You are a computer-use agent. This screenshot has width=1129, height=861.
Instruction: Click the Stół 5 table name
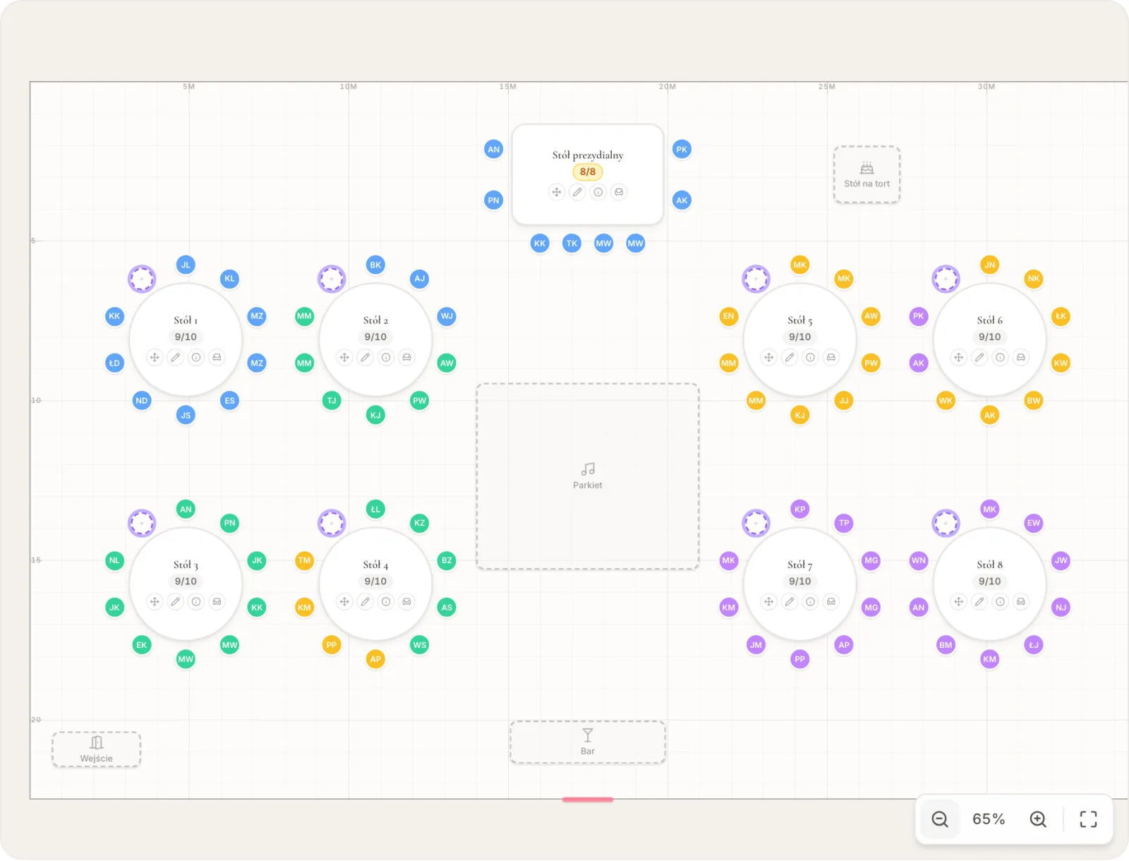pyautogui.click(x=799, y=320)
